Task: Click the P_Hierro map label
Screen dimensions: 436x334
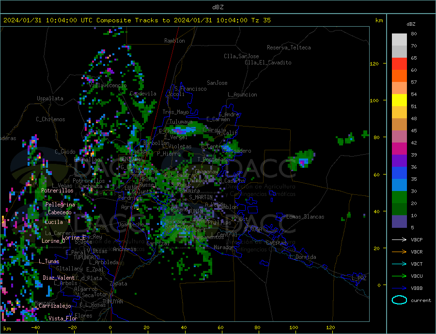Action: click(x=169, y=153)
